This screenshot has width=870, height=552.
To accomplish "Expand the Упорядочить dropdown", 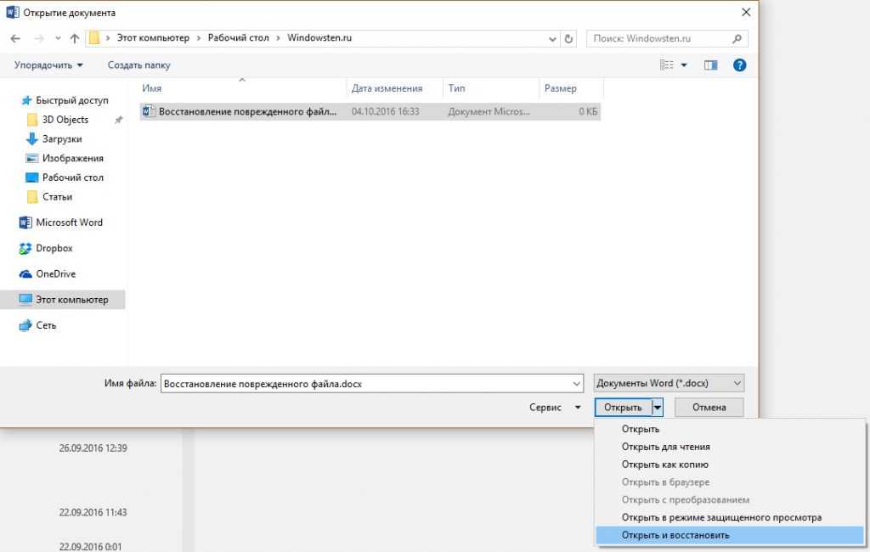I will [49, 65].
